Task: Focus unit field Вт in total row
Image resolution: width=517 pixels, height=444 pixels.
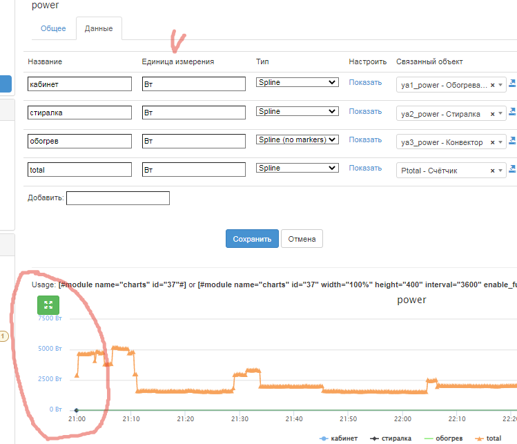Action: click(194, 170)
